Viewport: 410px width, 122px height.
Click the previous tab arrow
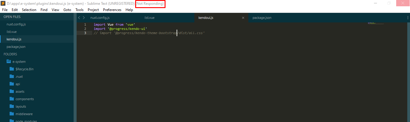(79, 18)
